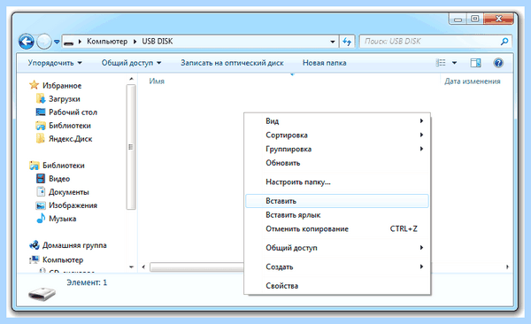
Task: Open the Музыка library
Action: point(62,219)
